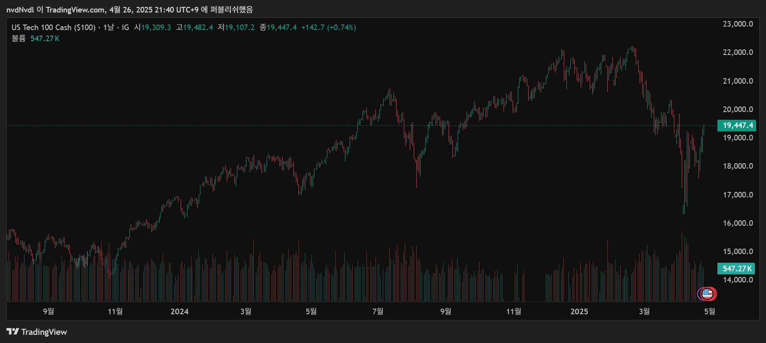Open the TradingView wordmark link

pyautogui.click(x=44, y=332)
